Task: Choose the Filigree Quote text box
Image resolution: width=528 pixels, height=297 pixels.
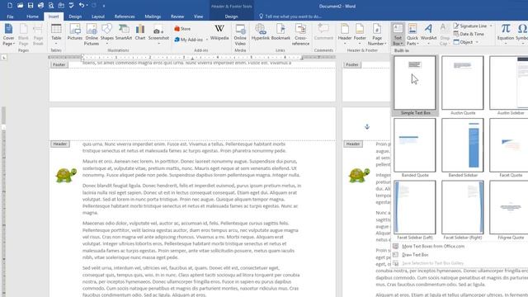Action: (x=509, y=210)
